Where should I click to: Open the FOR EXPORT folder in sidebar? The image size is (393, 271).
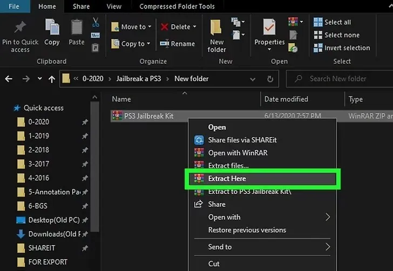[x=48, y=262]
